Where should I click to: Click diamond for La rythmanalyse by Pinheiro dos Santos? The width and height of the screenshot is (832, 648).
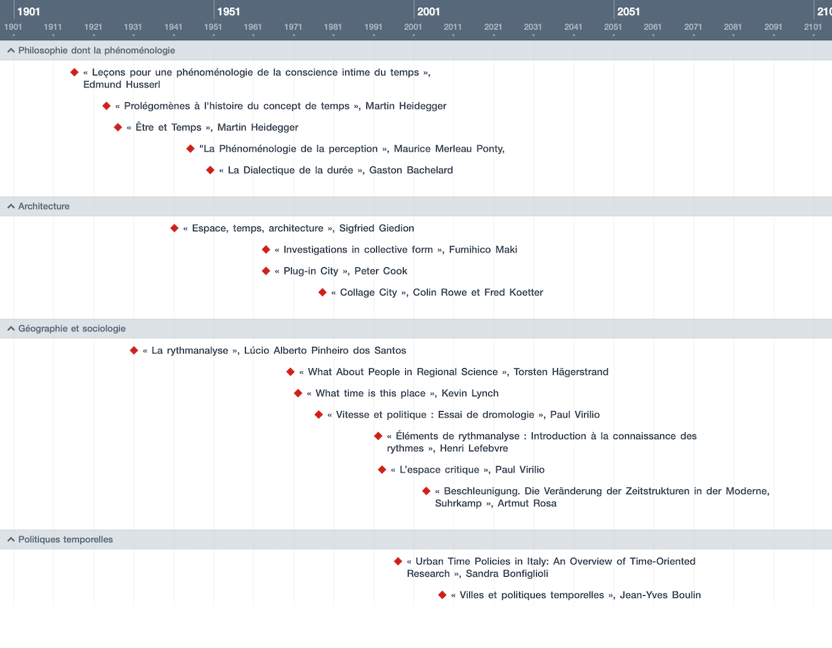[134, 350]
